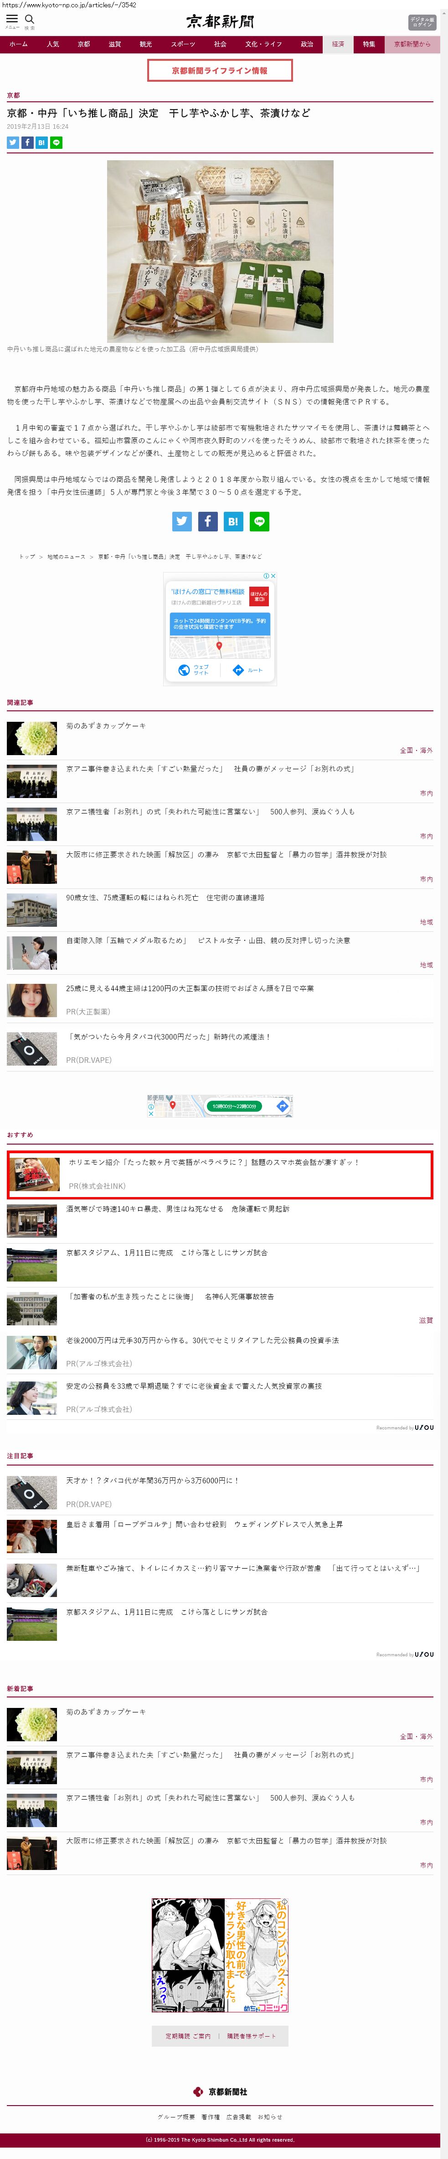The image size is (448, 2159).
Task: Open the デジタル版ログイン button
Action: [422, 23]
